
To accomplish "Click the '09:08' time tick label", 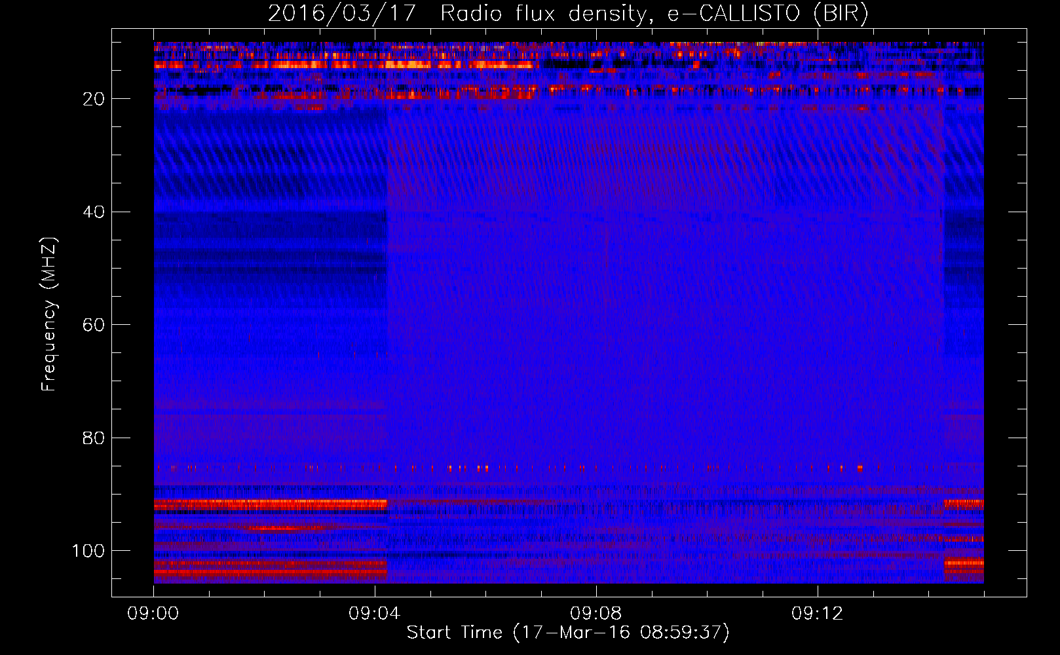I will pos(596,614).
